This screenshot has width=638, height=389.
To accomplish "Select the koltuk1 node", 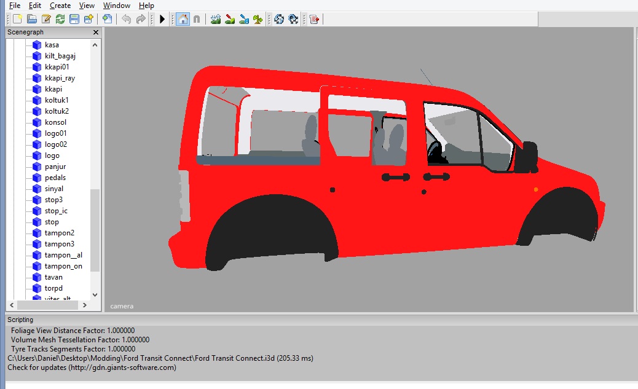I will point(57,100).
